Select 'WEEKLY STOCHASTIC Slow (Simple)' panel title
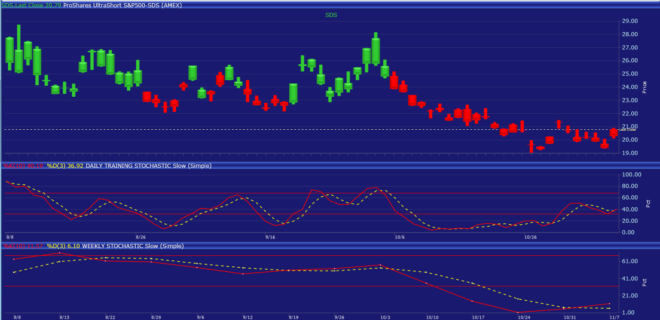The image size is (660, 320). 133,246
